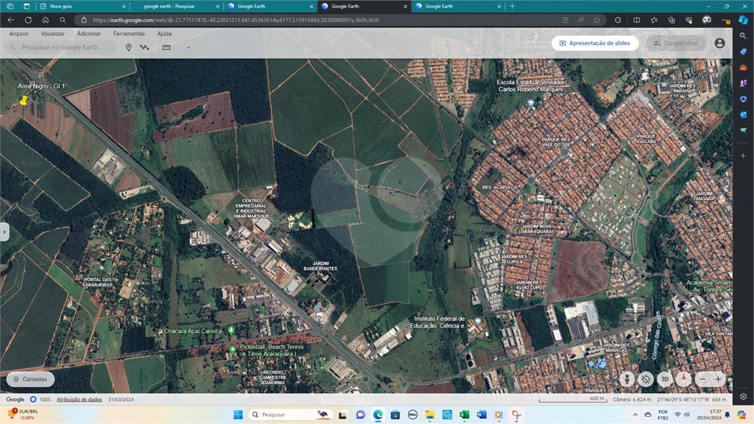
Task: Open the ruler measure tool
Action: point(166,47)
